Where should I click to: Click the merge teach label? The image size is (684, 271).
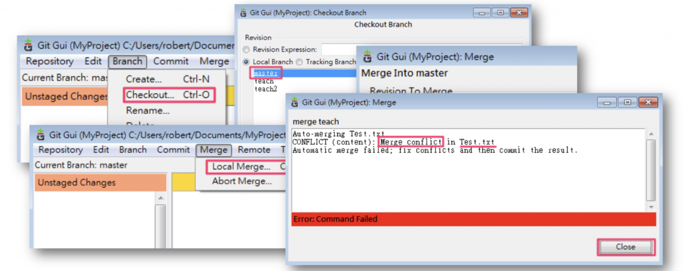pos(316,121)
